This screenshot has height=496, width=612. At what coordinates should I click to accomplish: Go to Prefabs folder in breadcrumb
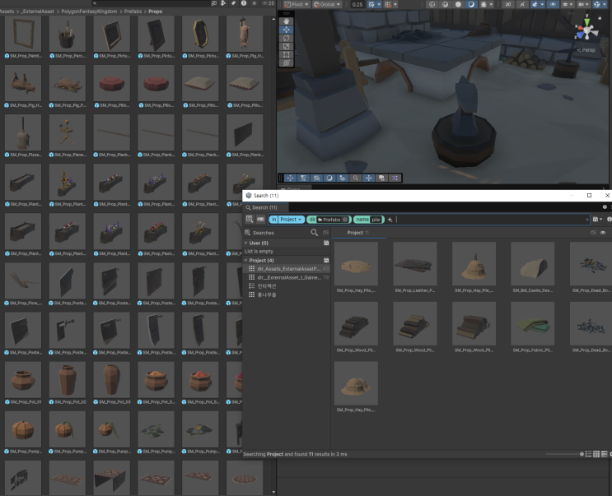(133, 12)
